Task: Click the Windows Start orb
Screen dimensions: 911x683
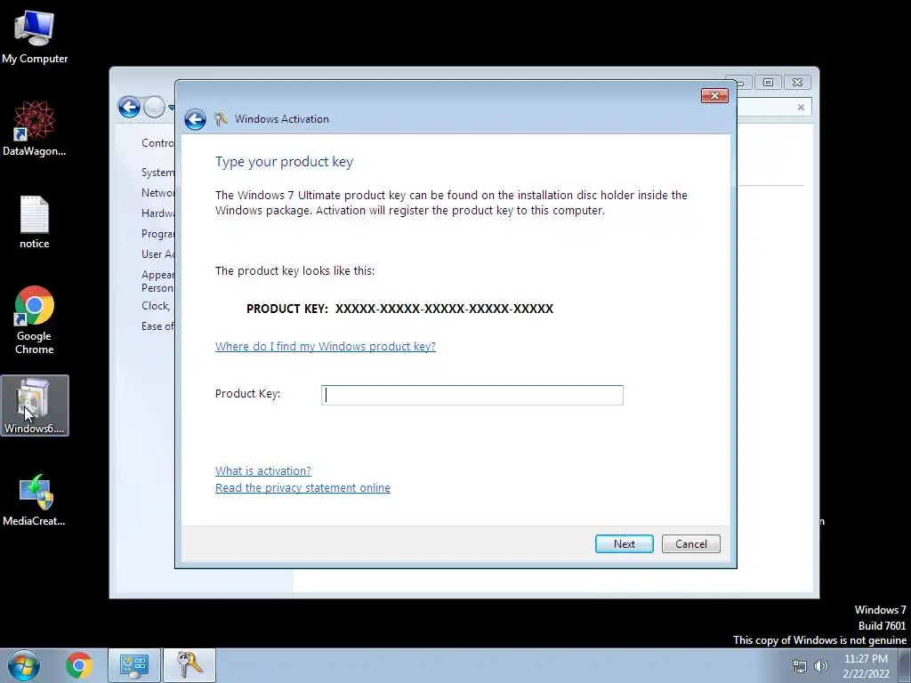Action: point(23,665)
